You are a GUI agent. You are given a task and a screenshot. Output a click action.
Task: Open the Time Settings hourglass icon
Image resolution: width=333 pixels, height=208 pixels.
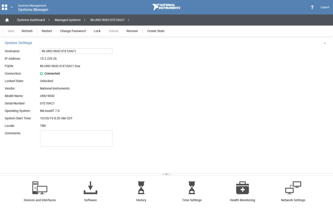[x=192, y=188]
